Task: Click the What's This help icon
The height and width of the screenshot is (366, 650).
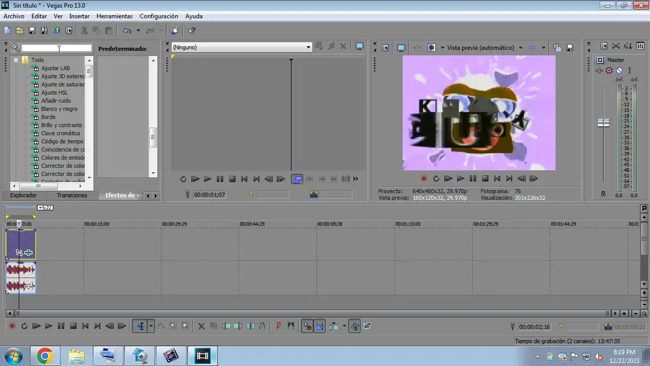Action: 192,30
